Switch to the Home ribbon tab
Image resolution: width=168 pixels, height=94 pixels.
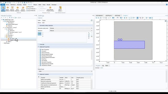(7, 5)
